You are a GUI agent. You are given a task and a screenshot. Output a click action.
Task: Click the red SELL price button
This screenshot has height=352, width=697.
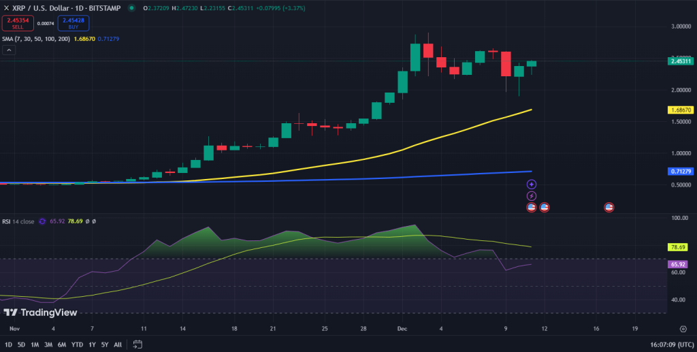pos(18,23)
